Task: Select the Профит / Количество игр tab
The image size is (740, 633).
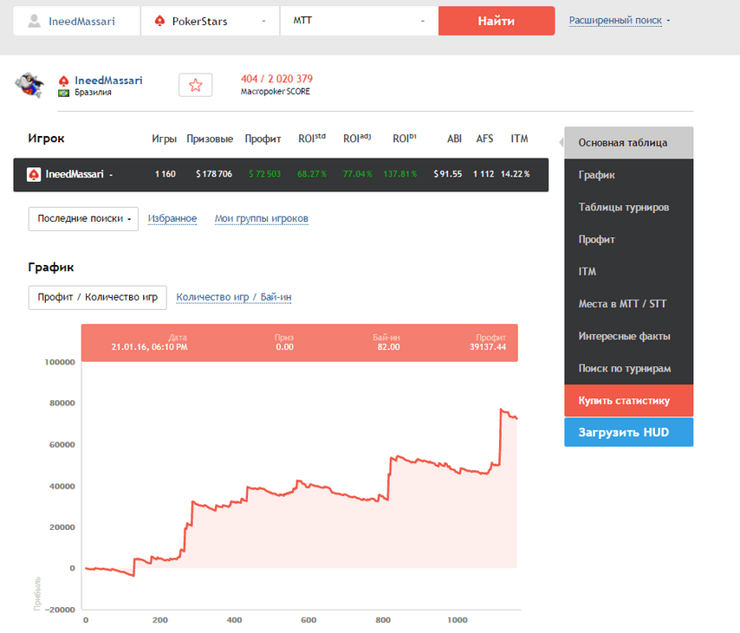Action: point(98,297)
